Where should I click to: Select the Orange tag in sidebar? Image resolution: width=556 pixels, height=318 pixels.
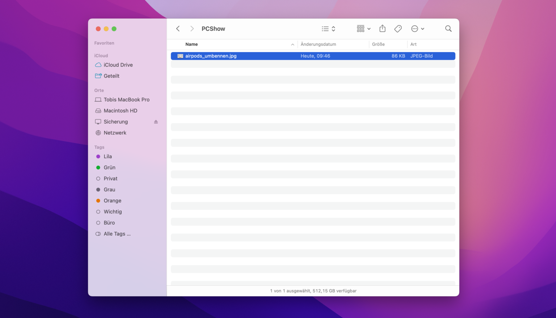112,201
